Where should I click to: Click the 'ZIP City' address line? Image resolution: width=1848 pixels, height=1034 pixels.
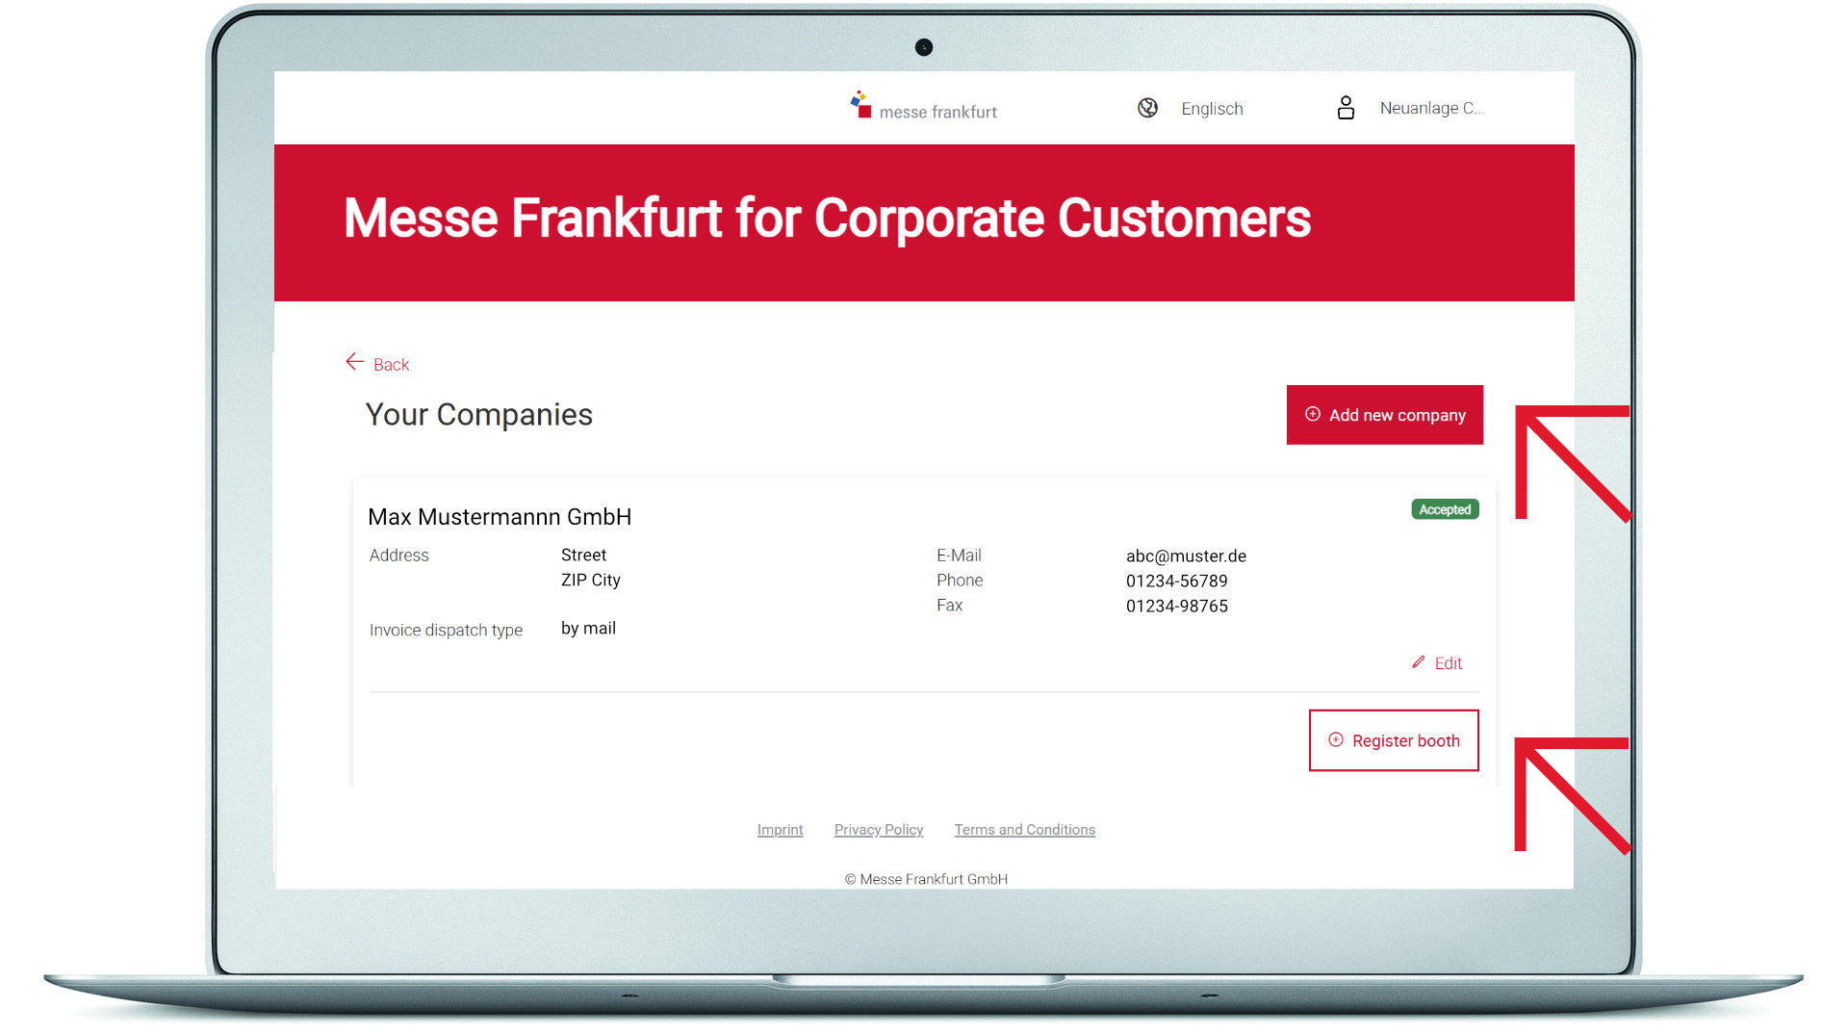click(590, 581)
